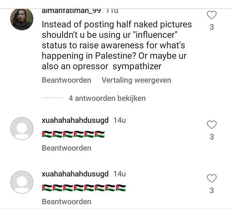This screenshot has width=231, height=212.
Task: Click the row of eight Palestine flag emojis
Action: click(84, 188)
